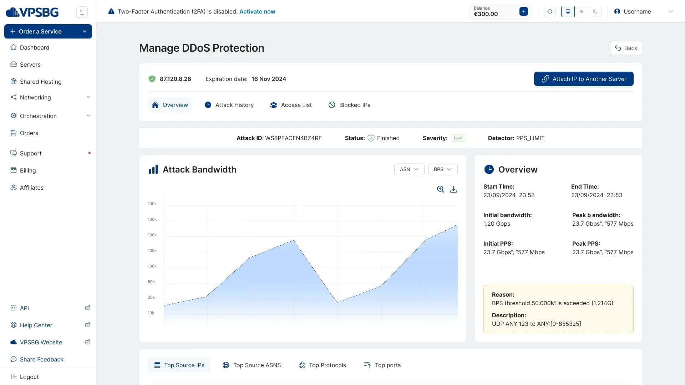685x385 pixels.
Task: Zoom into the Attack Bandwidth chart
Action: (441, 189)
